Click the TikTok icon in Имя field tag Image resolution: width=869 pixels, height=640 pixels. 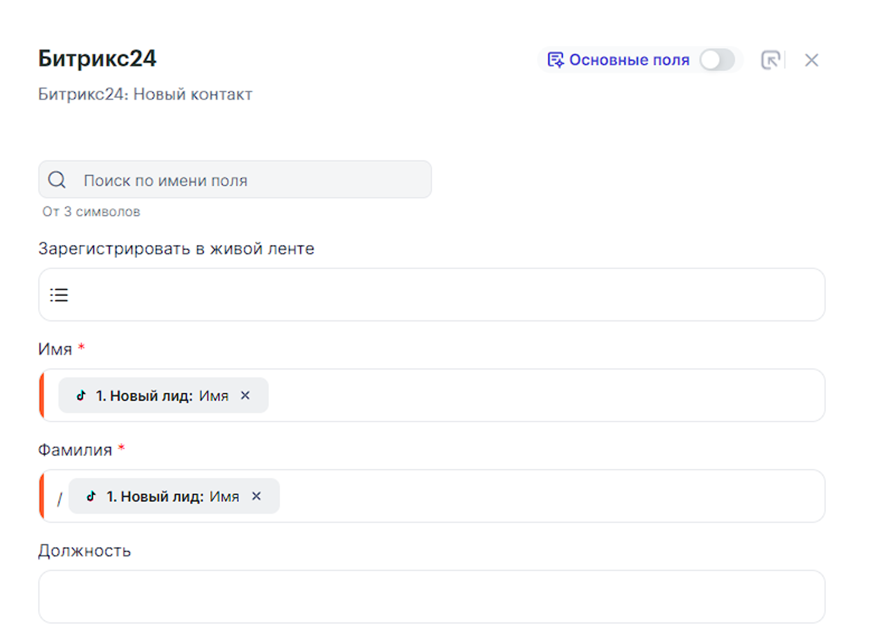click(81, 395)
